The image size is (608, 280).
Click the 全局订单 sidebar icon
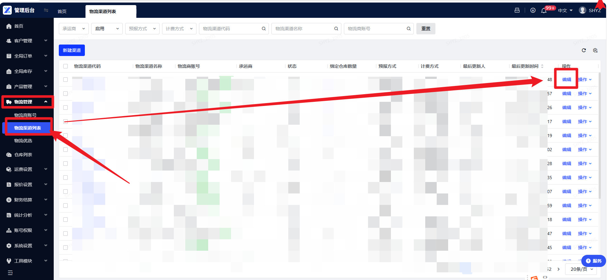click(x=9, y=56)
